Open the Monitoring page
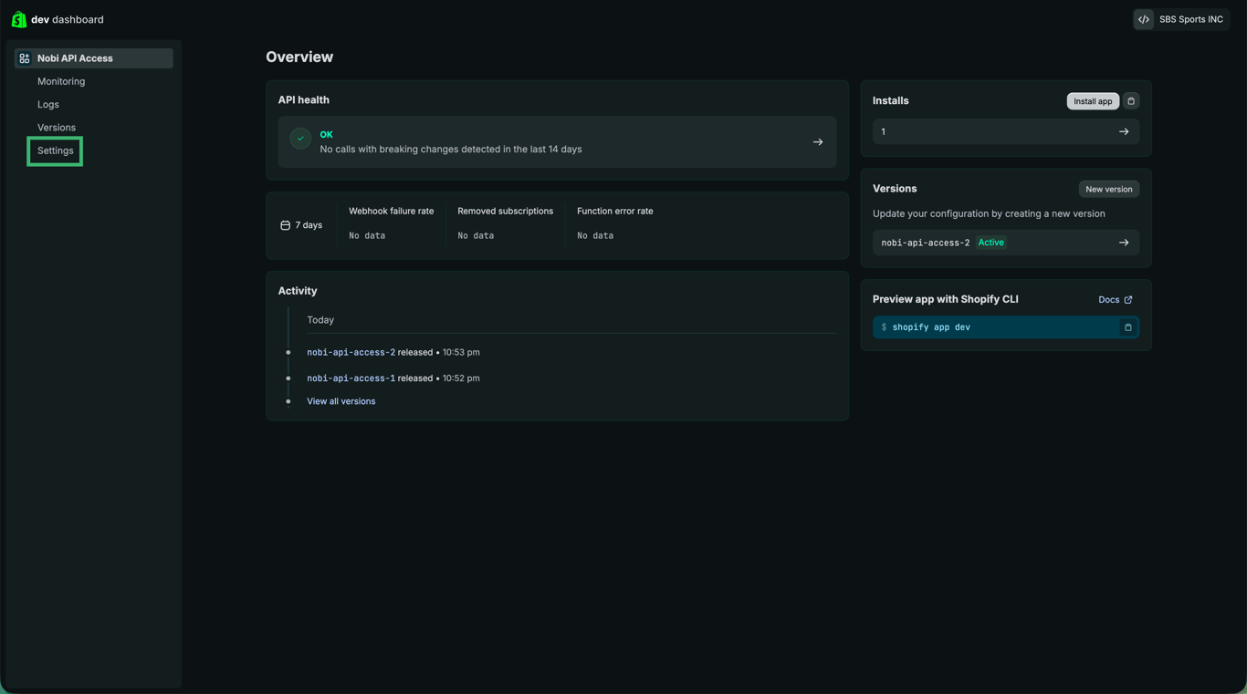The image size is (1247, 694). coord(61,81)
